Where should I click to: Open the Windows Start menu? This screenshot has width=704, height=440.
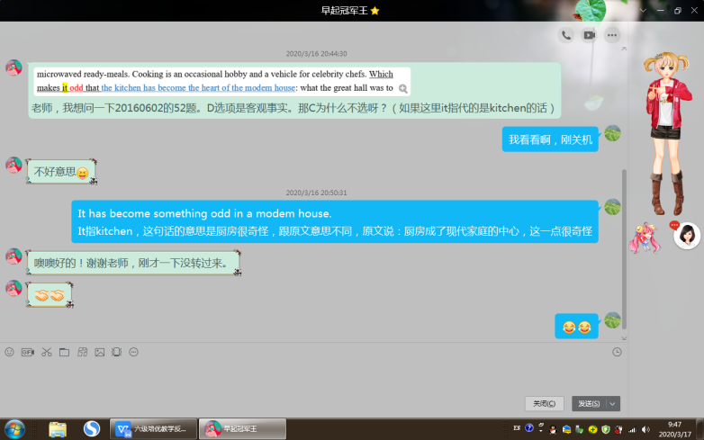[14, 429]
